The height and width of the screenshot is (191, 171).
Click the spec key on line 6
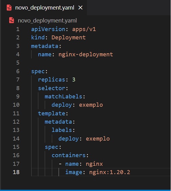(x=38, y=71)
